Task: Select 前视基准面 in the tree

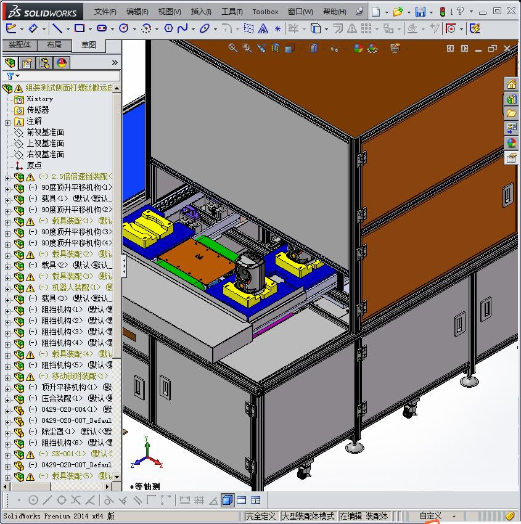Action: click(x=45, y=133)
